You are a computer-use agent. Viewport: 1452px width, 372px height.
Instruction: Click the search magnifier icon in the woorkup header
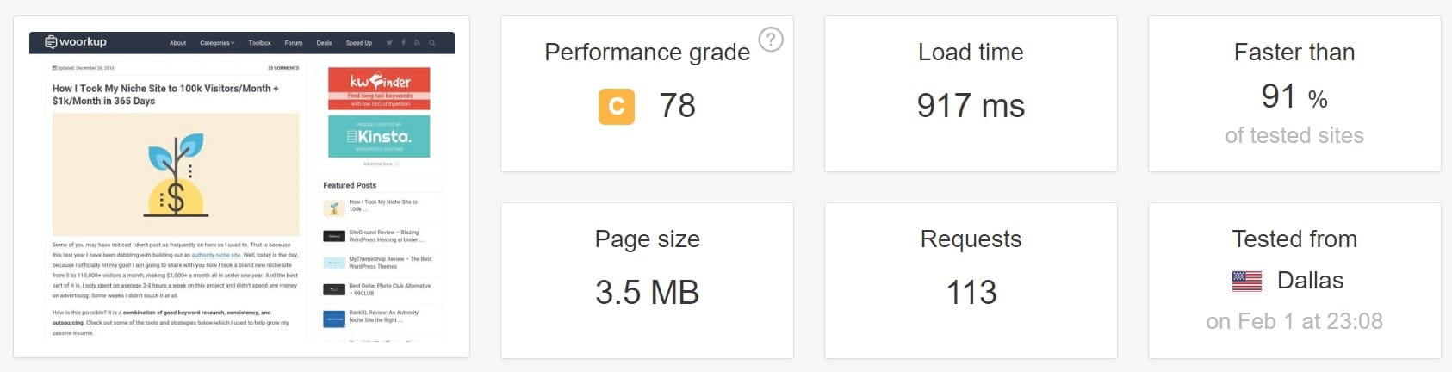pos(432,42)
